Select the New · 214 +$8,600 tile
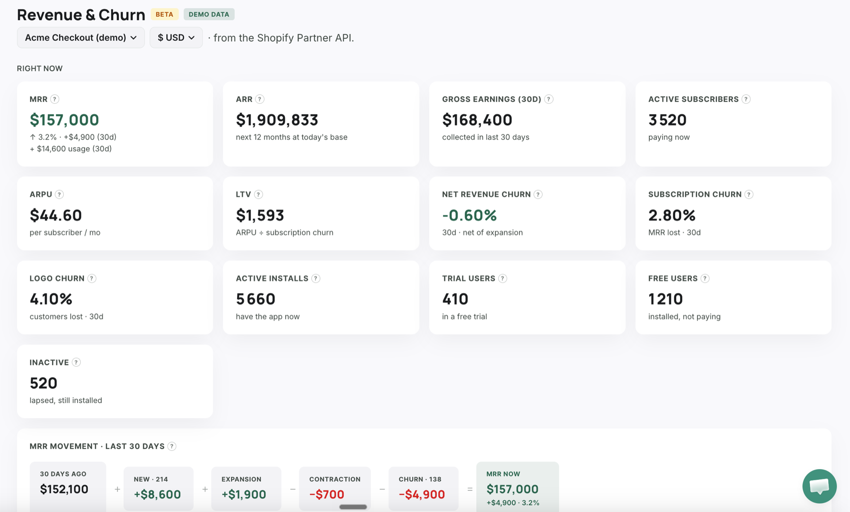Screen dimensions: 850x512 [158, 488]
